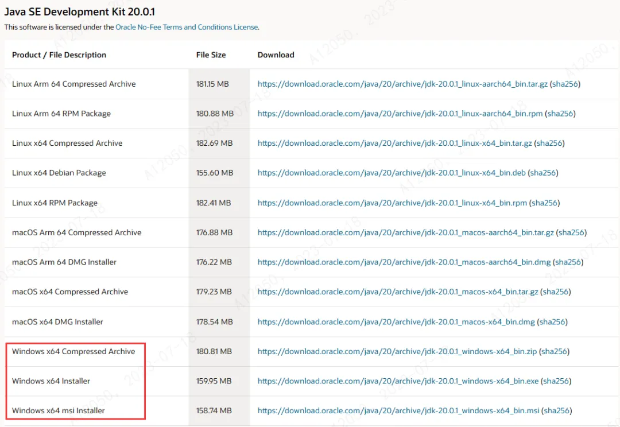The width and height of the screenshot is (620, 427).
Task: Download the macos-x64_bin.dmg installer link
Action: 396,322
